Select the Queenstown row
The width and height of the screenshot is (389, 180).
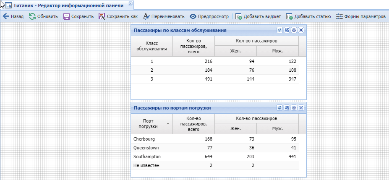coord(215,148)
